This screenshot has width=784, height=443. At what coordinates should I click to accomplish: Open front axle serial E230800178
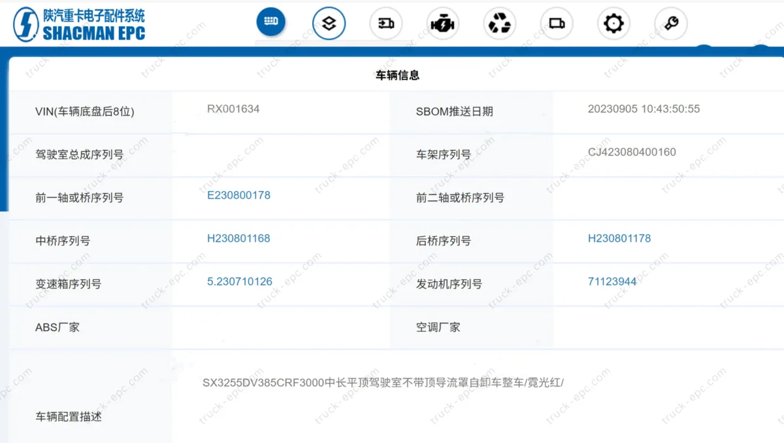pyautogui.click(x=238, y=195)
